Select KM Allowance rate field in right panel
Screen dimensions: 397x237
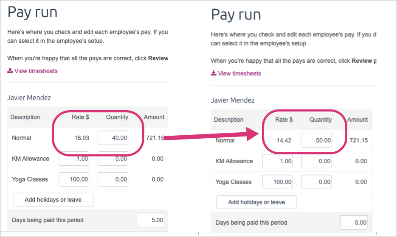tap(278, 161)
